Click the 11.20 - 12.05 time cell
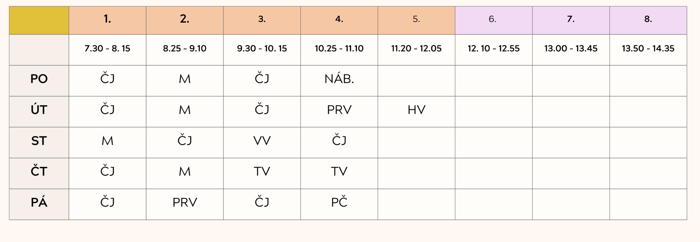Screen dimensions: 700x242 pos(416,50)
